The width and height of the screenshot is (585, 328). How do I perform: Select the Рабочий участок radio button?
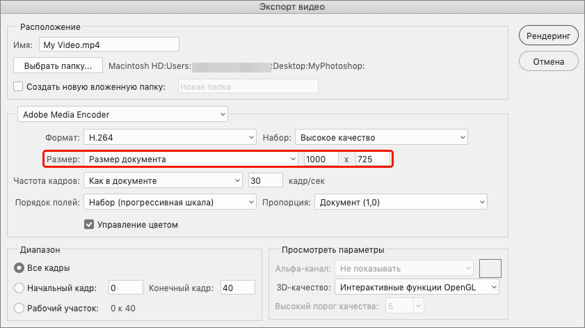[19, 308]
